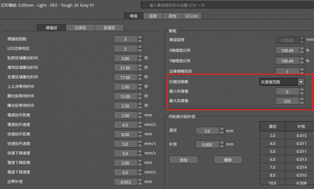Click the search icon in slice settings search

145,5
